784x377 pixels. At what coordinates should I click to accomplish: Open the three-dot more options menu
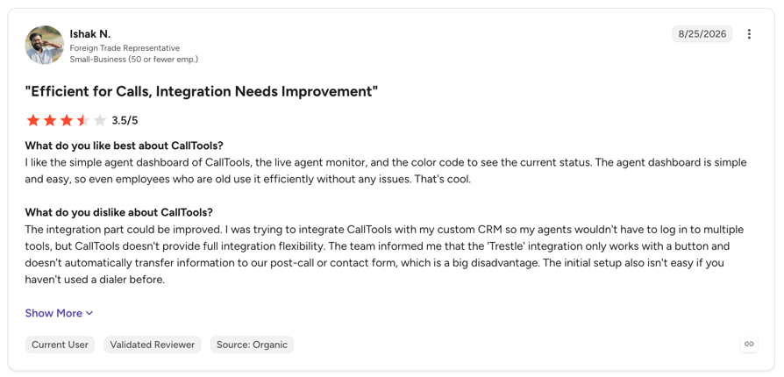coord(749,34)
